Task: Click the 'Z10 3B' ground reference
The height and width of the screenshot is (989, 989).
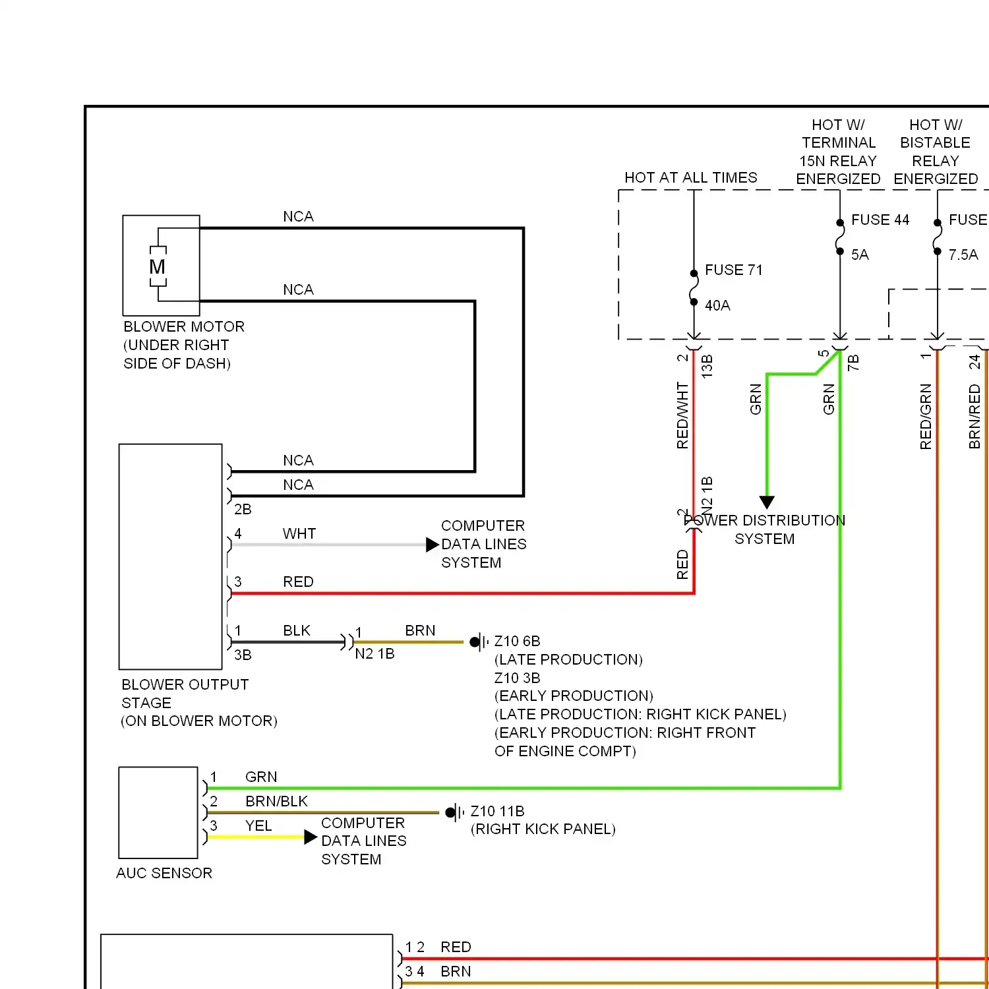Action: 518,678
